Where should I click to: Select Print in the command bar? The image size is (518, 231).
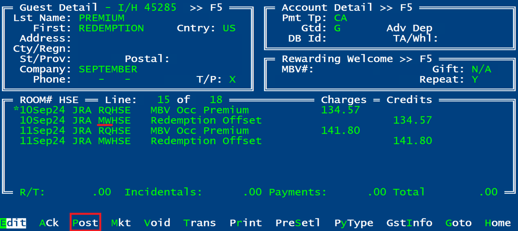pos(246,223)
